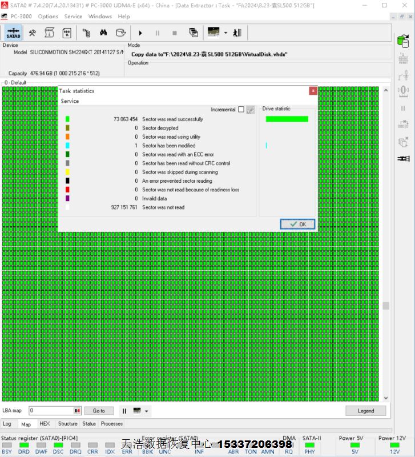Switch to the HEX tab

pos(45,424)
